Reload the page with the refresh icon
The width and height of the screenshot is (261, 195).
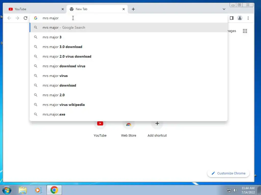(25, 18)
